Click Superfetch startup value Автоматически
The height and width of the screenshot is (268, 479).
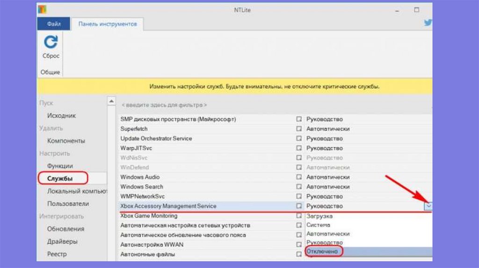click(x=328, y=129)
